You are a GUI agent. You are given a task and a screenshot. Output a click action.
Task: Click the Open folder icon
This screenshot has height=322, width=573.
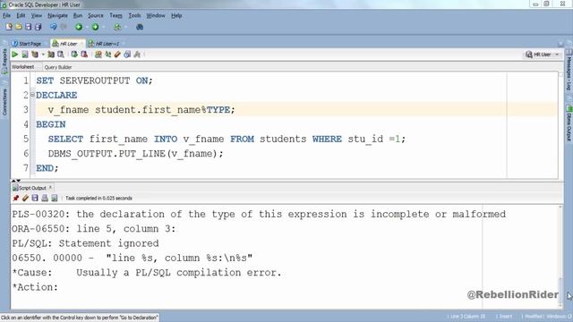pyautogui.click(x=19, y=27)
